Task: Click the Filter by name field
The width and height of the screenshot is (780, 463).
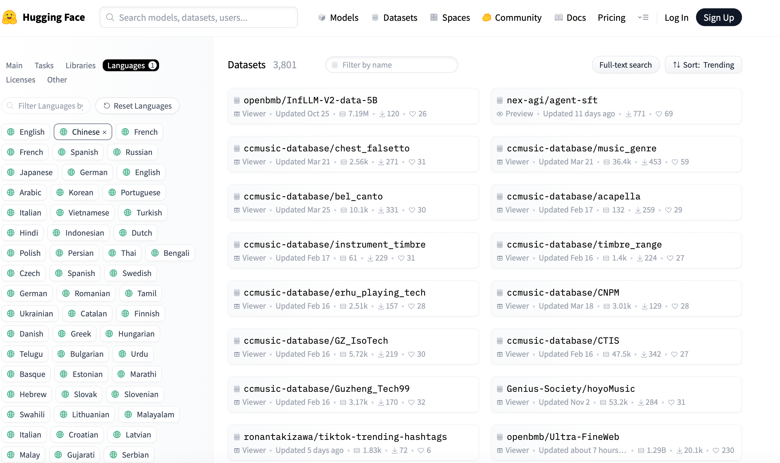Action: 391,65
